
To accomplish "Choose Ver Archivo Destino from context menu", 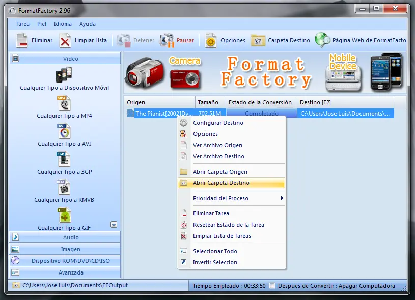I will click(x=232, y=156).
